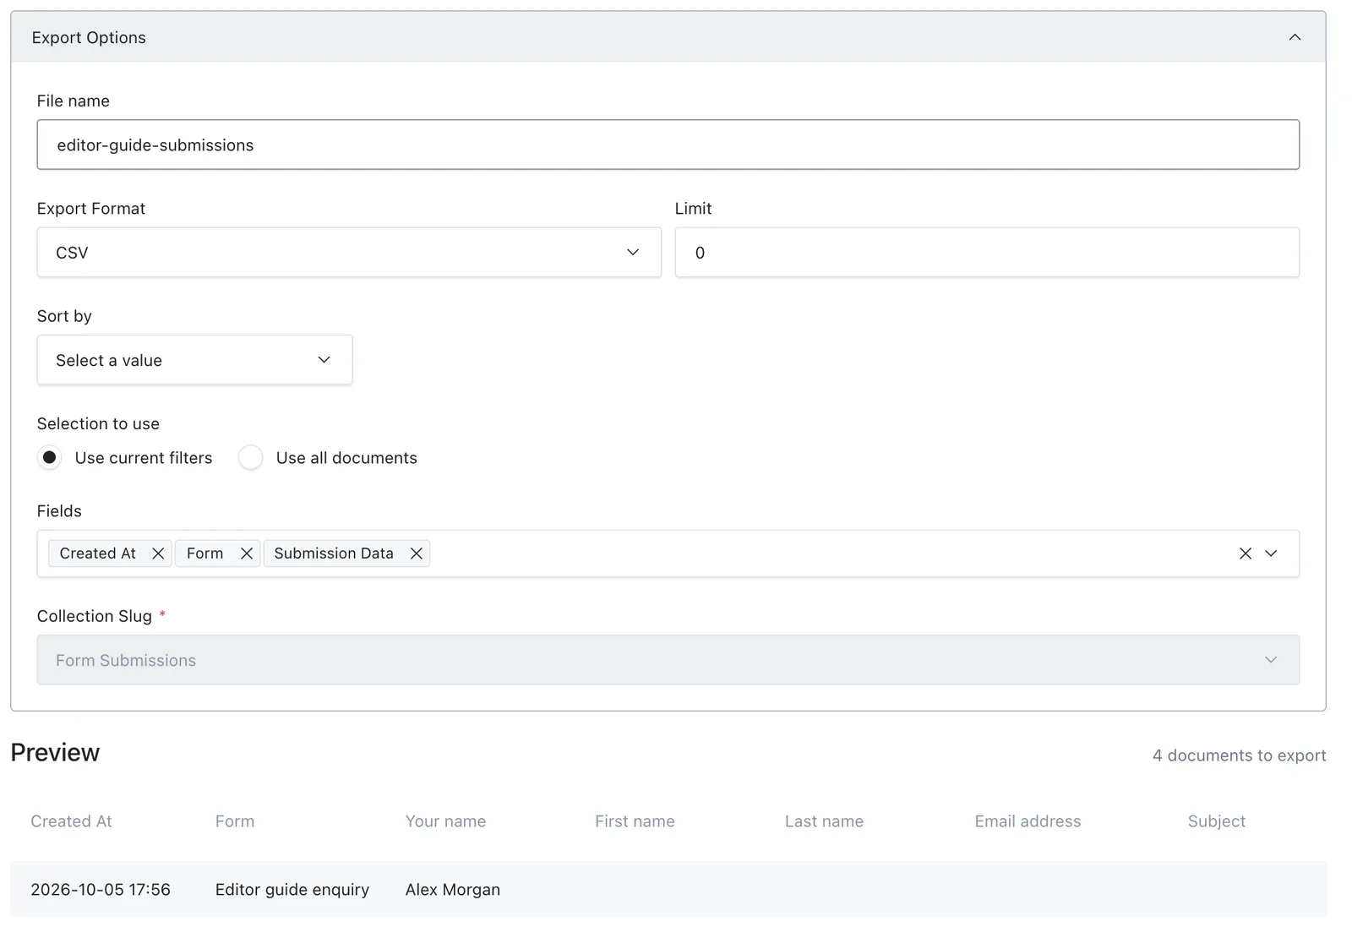Click the Form column header in Preview
This screenshot has width=1352, height=927.
tap(235, 821)
